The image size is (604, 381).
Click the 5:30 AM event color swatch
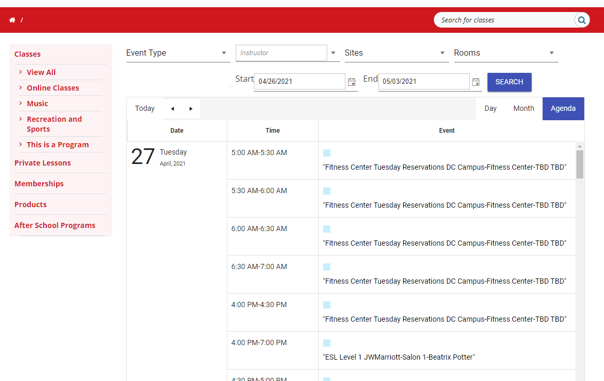327,191
